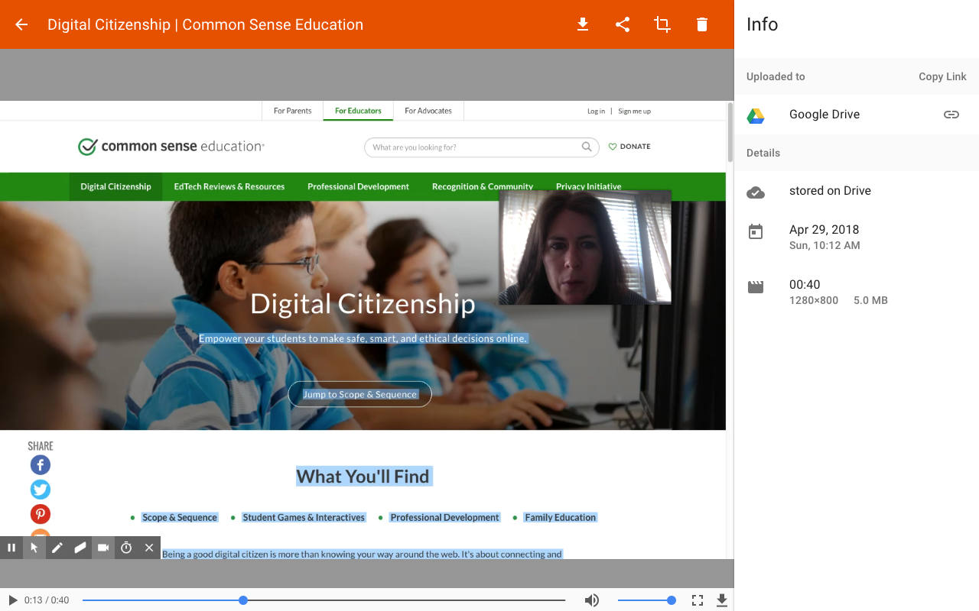Open EdTech Reviews & Resources menu
Image resolution: width=979 pixels, height=611 pixels.
pos(229,186)
